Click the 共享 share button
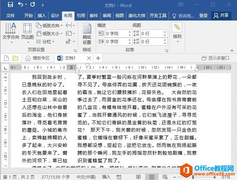Viewport: 237px width, 180px height. (221, 15)
